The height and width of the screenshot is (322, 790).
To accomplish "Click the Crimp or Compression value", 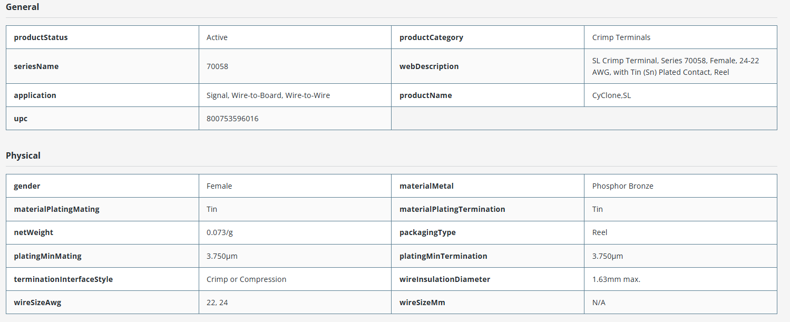I will (x=247, y=279).
